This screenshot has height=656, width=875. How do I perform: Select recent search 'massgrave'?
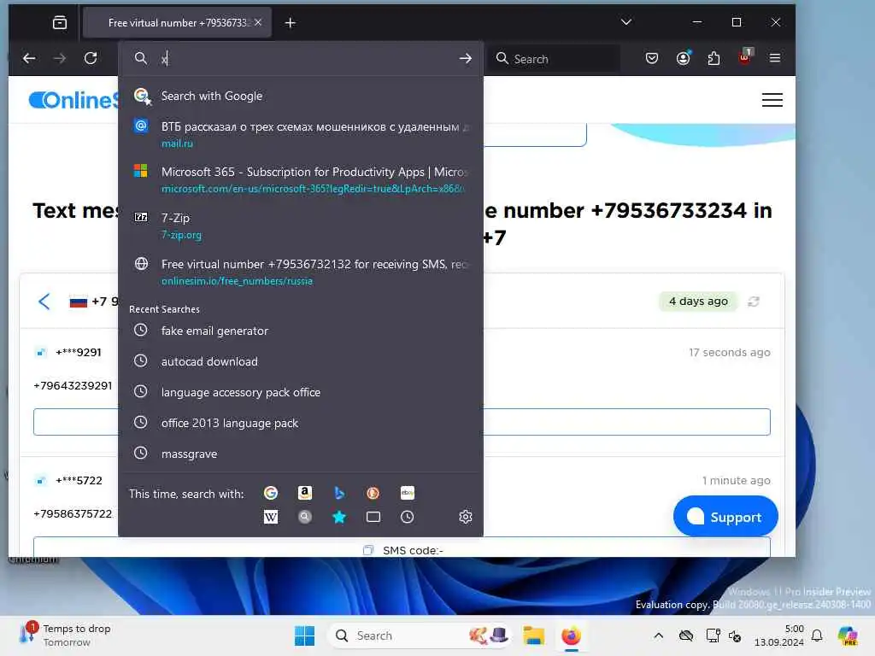pos(301,454)
